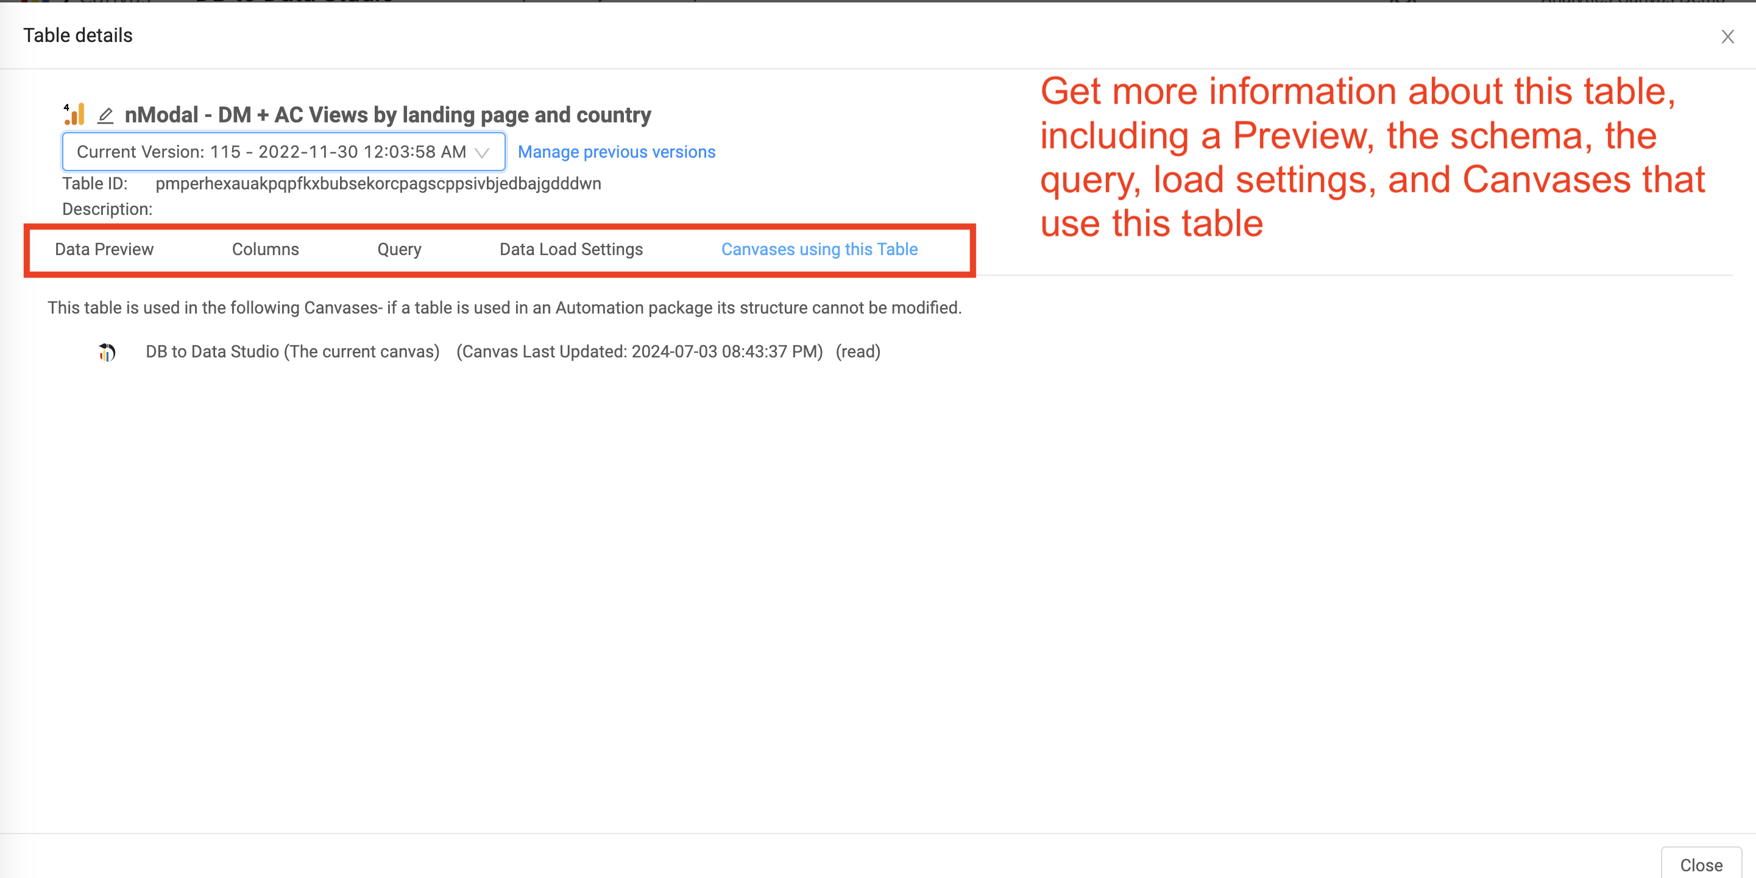This screenshot has height=878, width=1756.
Task: Open Manage previous versions link
Action: tap(616, 152)
